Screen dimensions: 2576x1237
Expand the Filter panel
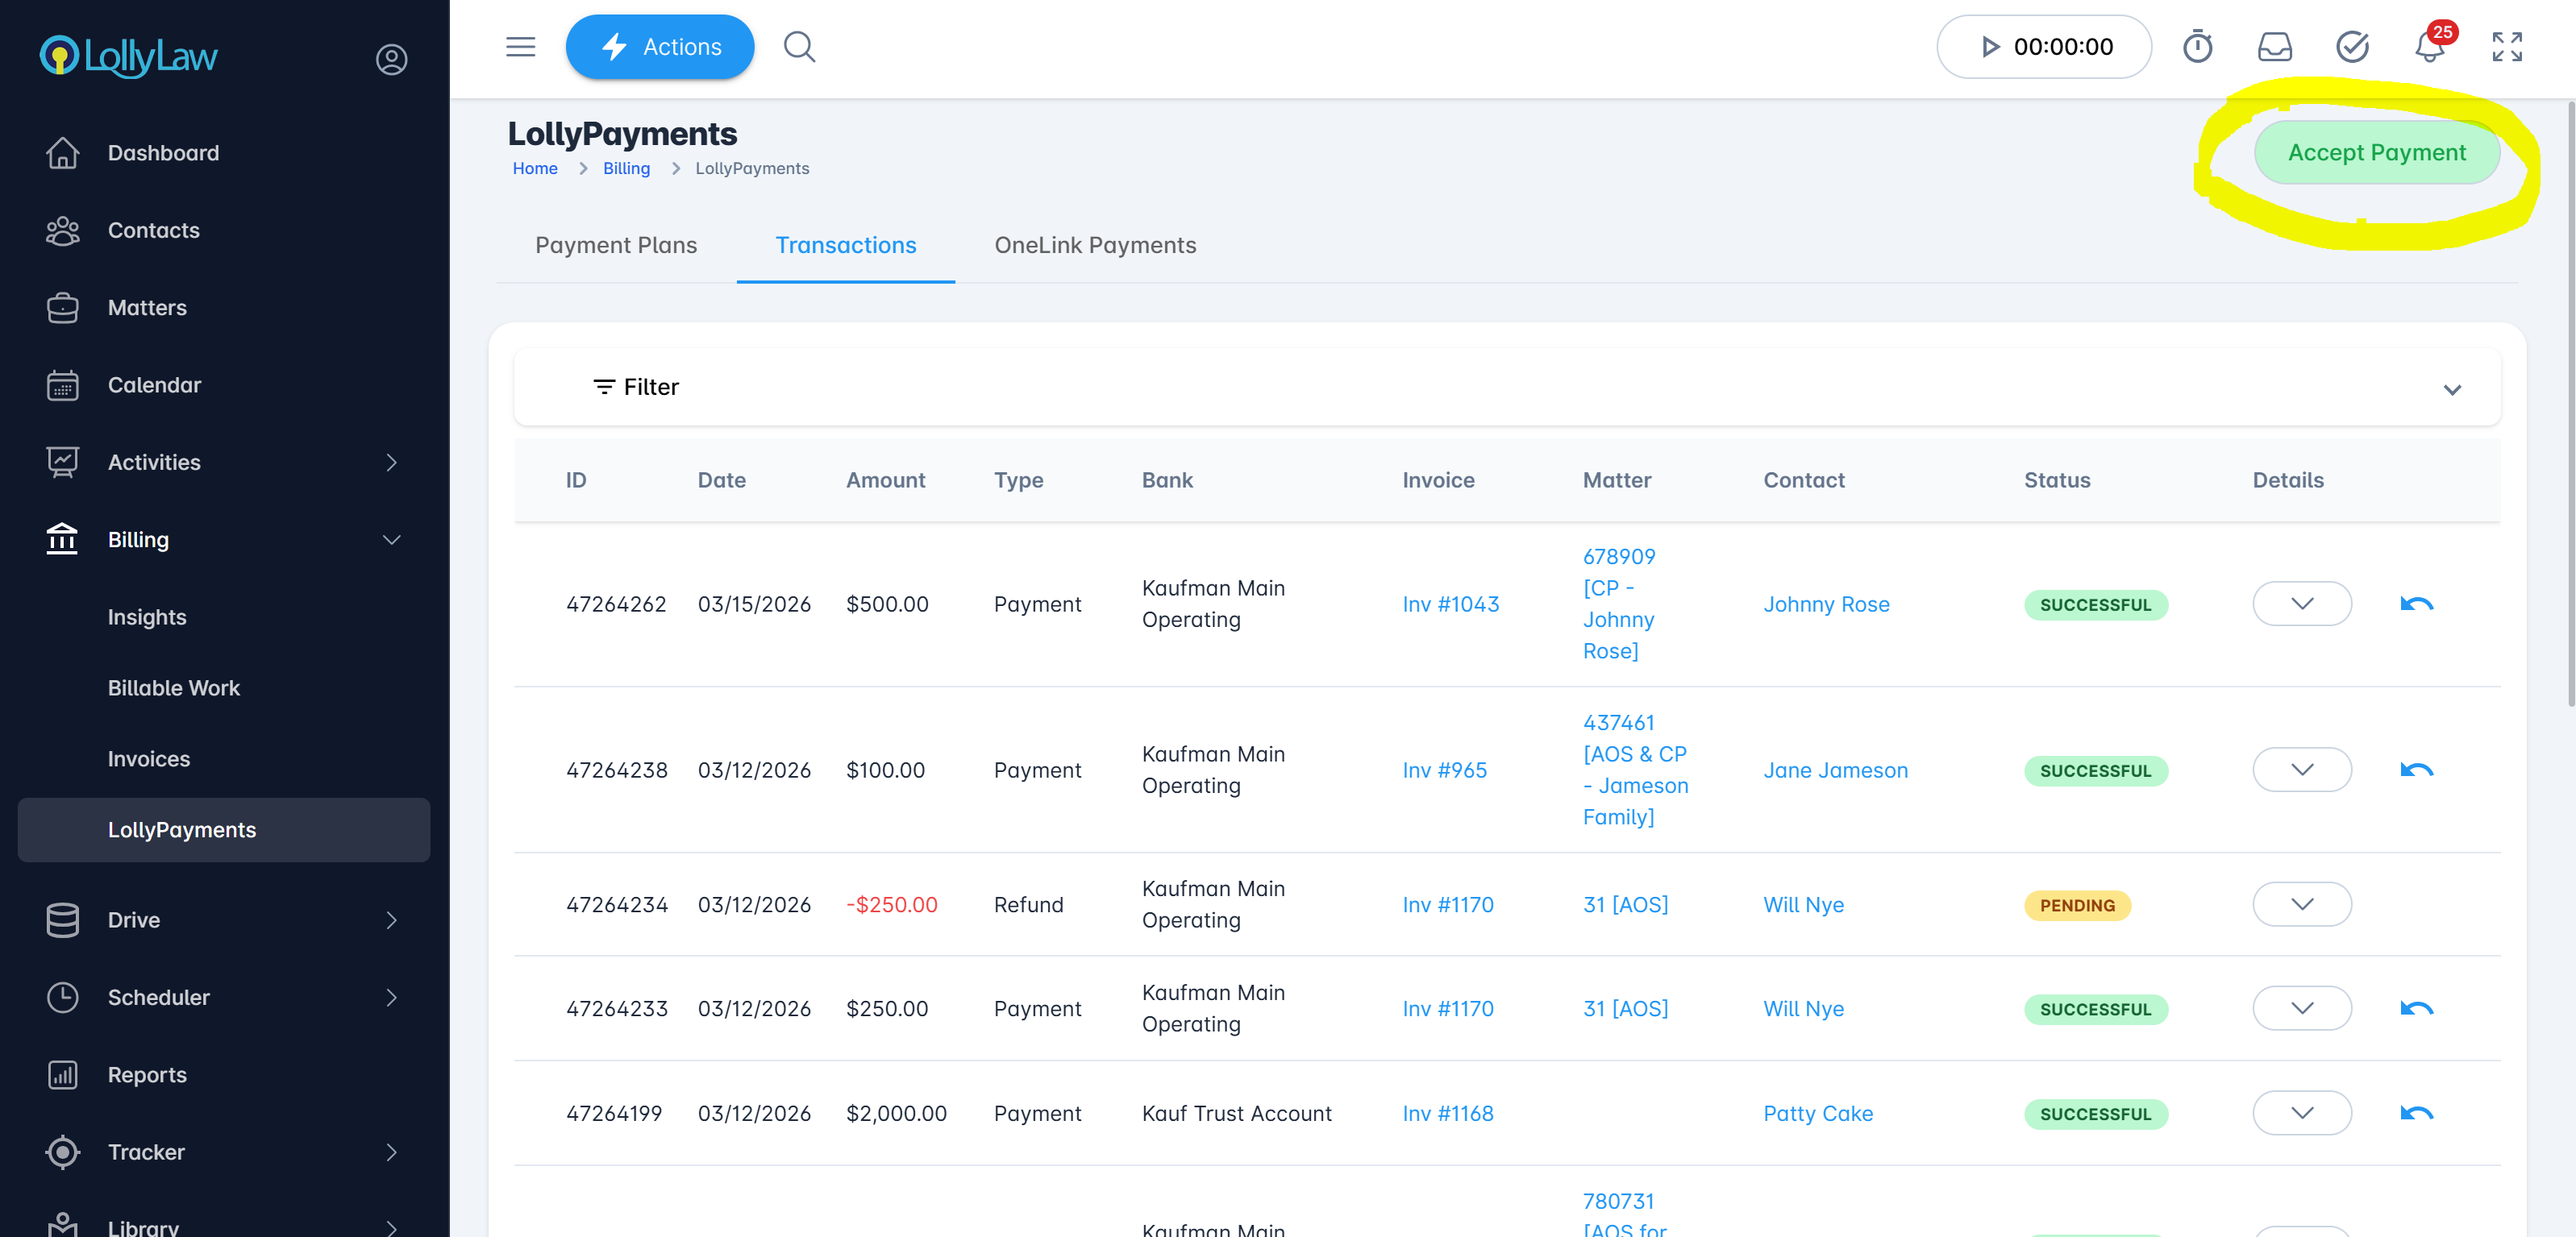(2451, 388)
